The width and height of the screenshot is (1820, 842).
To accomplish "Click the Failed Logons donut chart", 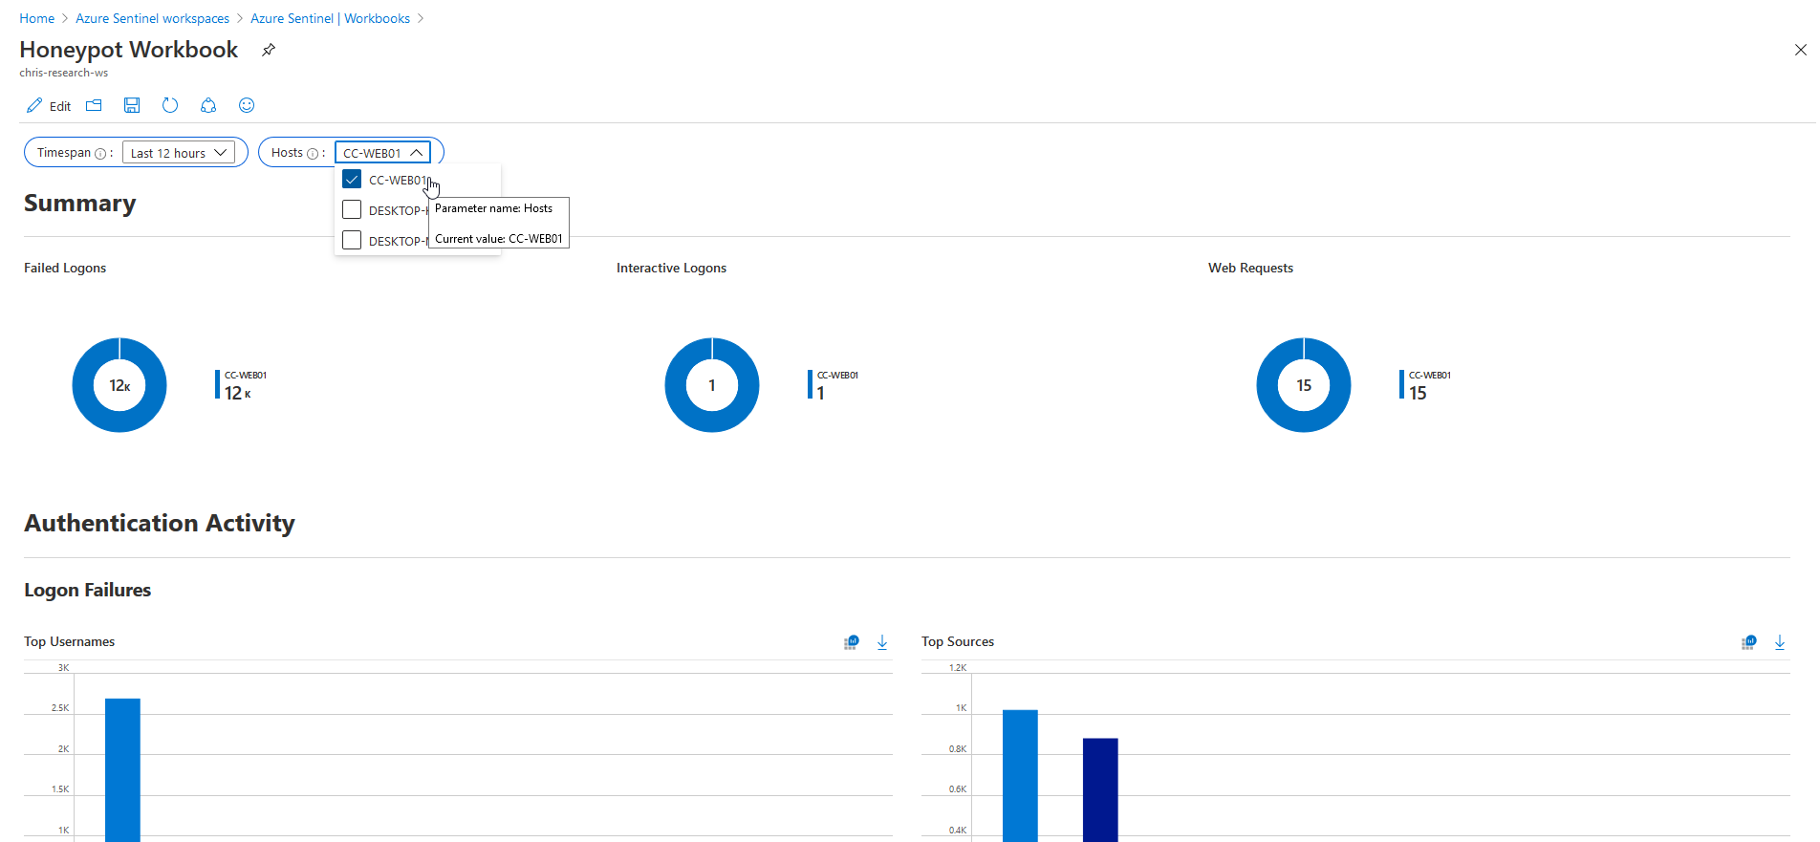I will (119, 385).
